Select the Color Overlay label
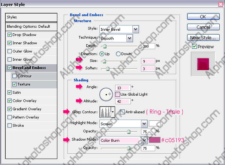The width and height of the screenshot is (225, 165). pyautogui.click(x=24, y=101)
